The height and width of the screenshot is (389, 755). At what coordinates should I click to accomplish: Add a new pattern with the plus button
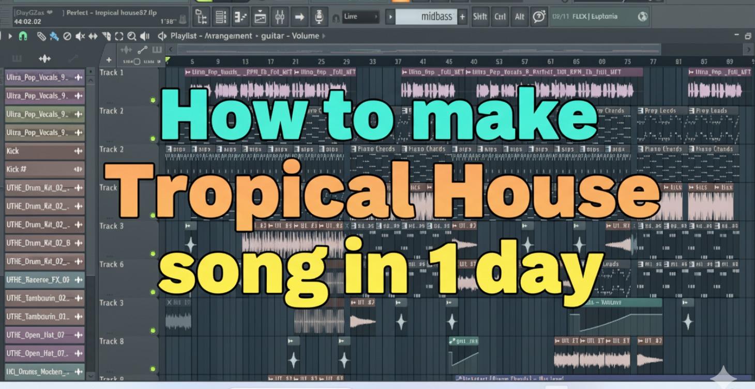[462, 17]
